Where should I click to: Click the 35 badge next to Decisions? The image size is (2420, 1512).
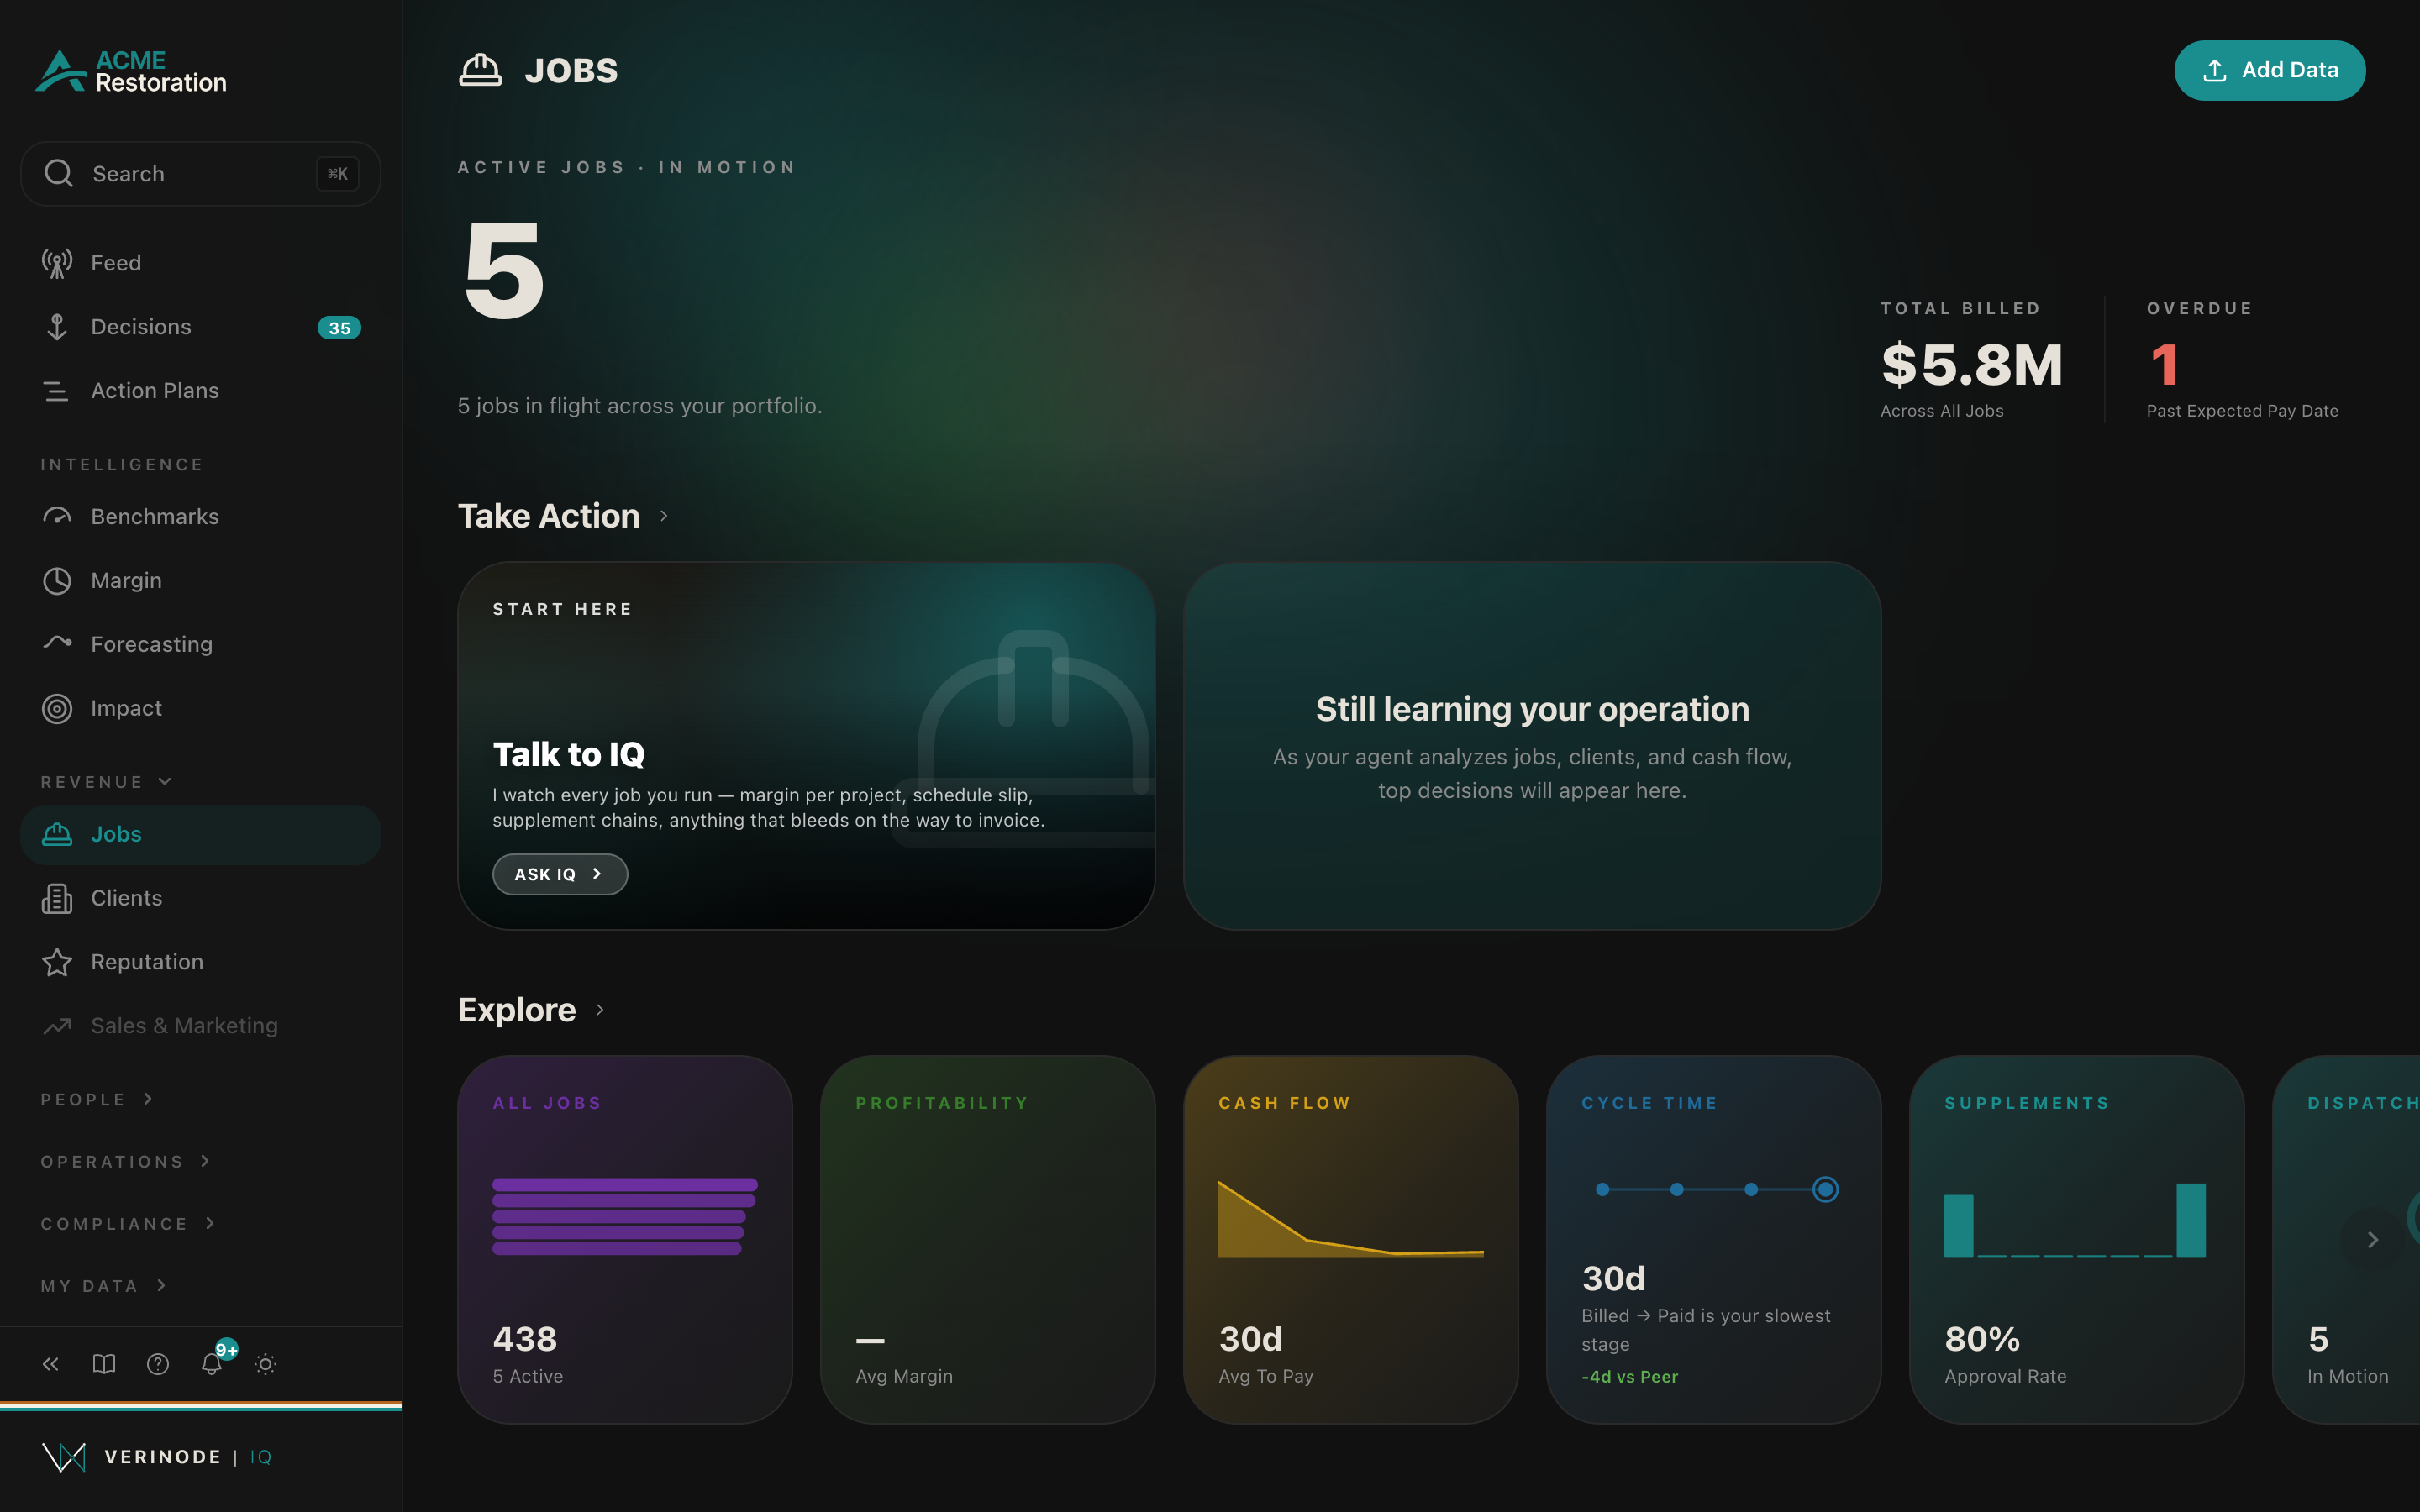click(339, 328)
